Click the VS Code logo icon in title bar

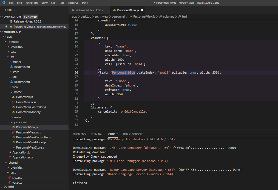pyautogui.click(x=3, y=3)
